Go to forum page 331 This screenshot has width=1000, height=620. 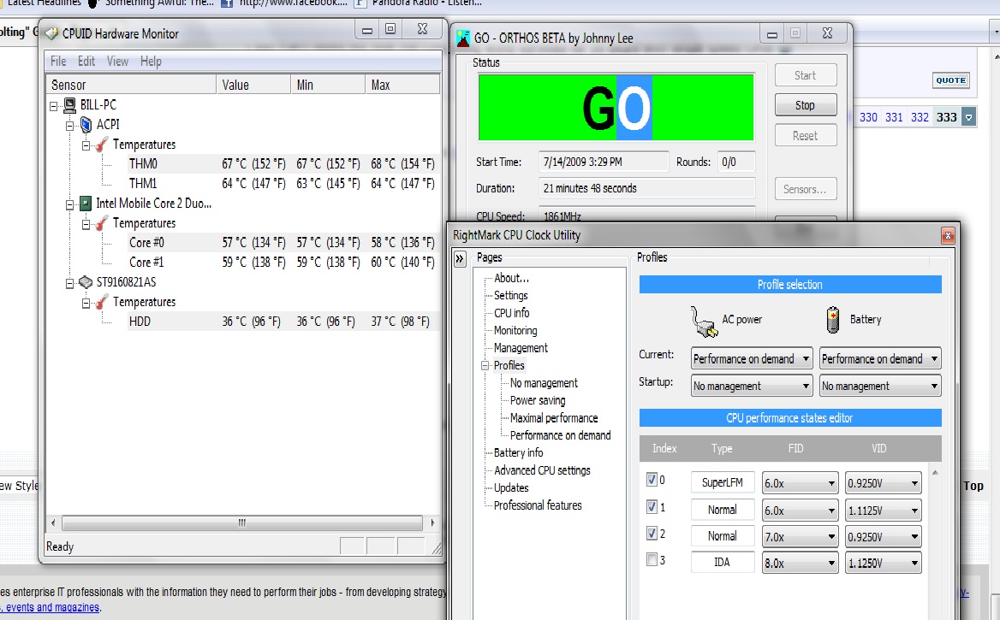point(894,117)
